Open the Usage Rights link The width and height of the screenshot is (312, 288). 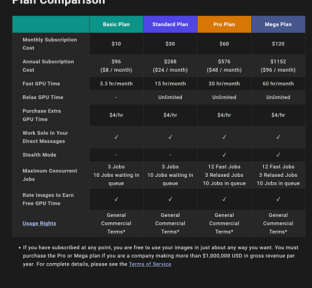(x=39, y=224)
